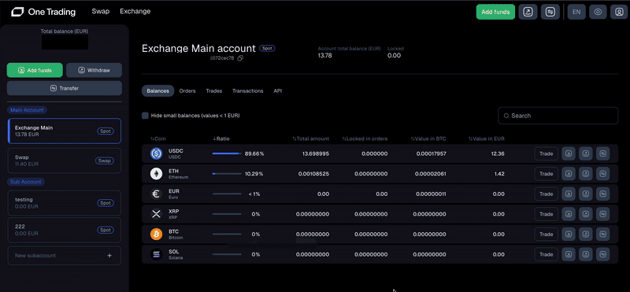Click the One Trading logo
This screenshot has height=292, width=630.
43,12
